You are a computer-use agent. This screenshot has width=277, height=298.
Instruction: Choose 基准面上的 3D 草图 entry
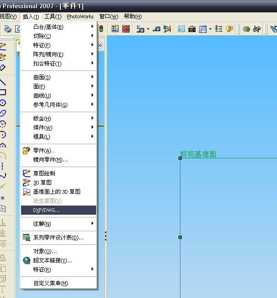(58, 191)
